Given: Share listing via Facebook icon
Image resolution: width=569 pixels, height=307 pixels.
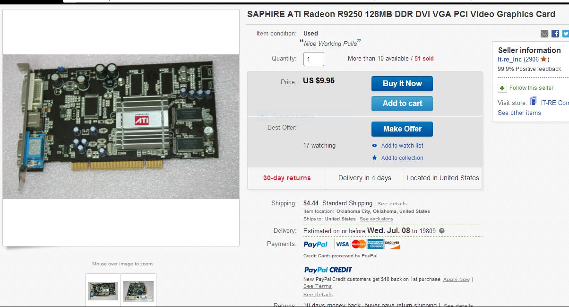Looking at the screenshot, I should pos(555,34).
